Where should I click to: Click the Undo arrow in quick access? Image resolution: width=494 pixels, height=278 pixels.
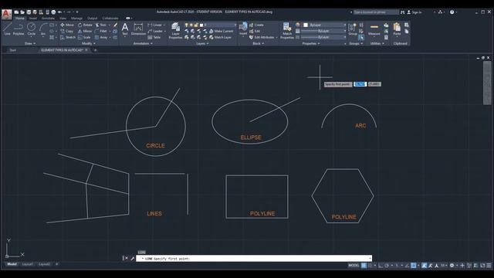point(59,12)
